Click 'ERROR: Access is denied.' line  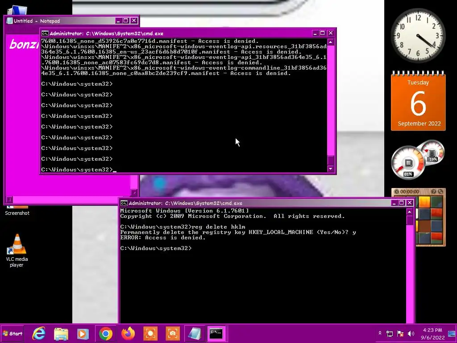click(x=163, y=238)
